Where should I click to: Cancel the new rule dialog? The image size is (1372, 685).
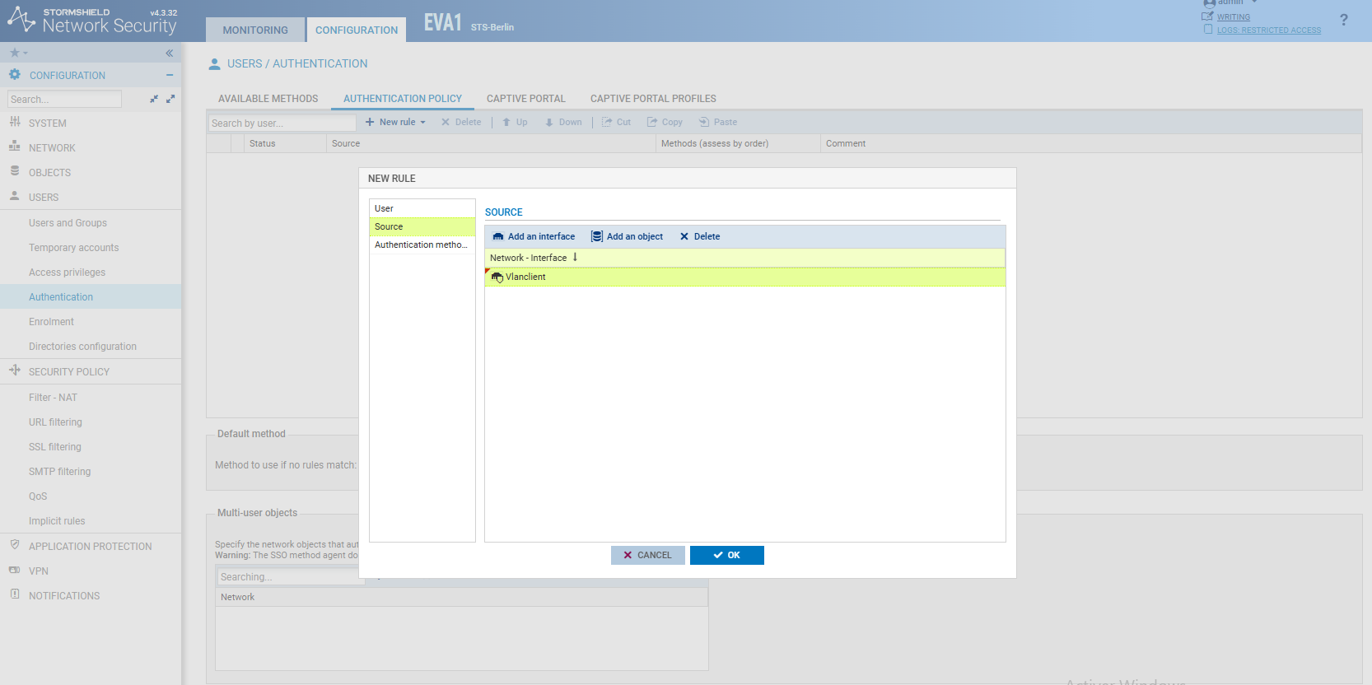(647, 555)
